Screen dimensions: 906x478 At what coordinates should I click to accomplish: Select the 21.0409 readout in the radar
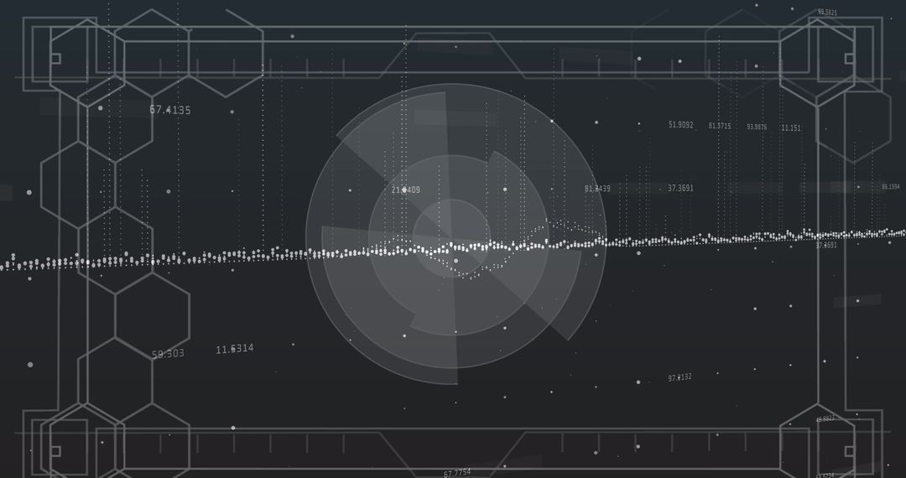click(406, 190)
